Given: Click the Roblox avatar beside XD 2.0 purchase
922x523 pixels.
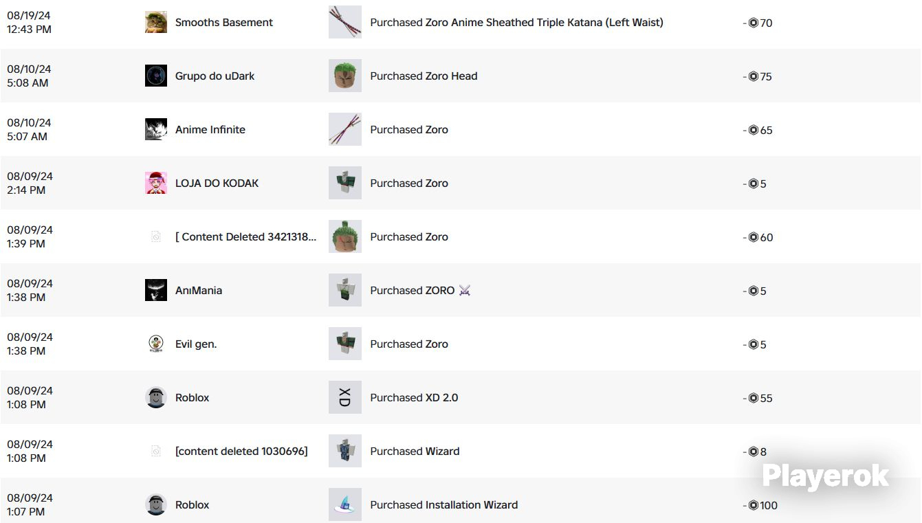Looking at the screenshot, I should coord(156,397).
